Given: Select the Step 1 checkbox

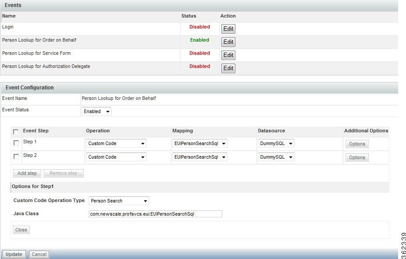Looking at the screenshot, I should coord(16,143).
